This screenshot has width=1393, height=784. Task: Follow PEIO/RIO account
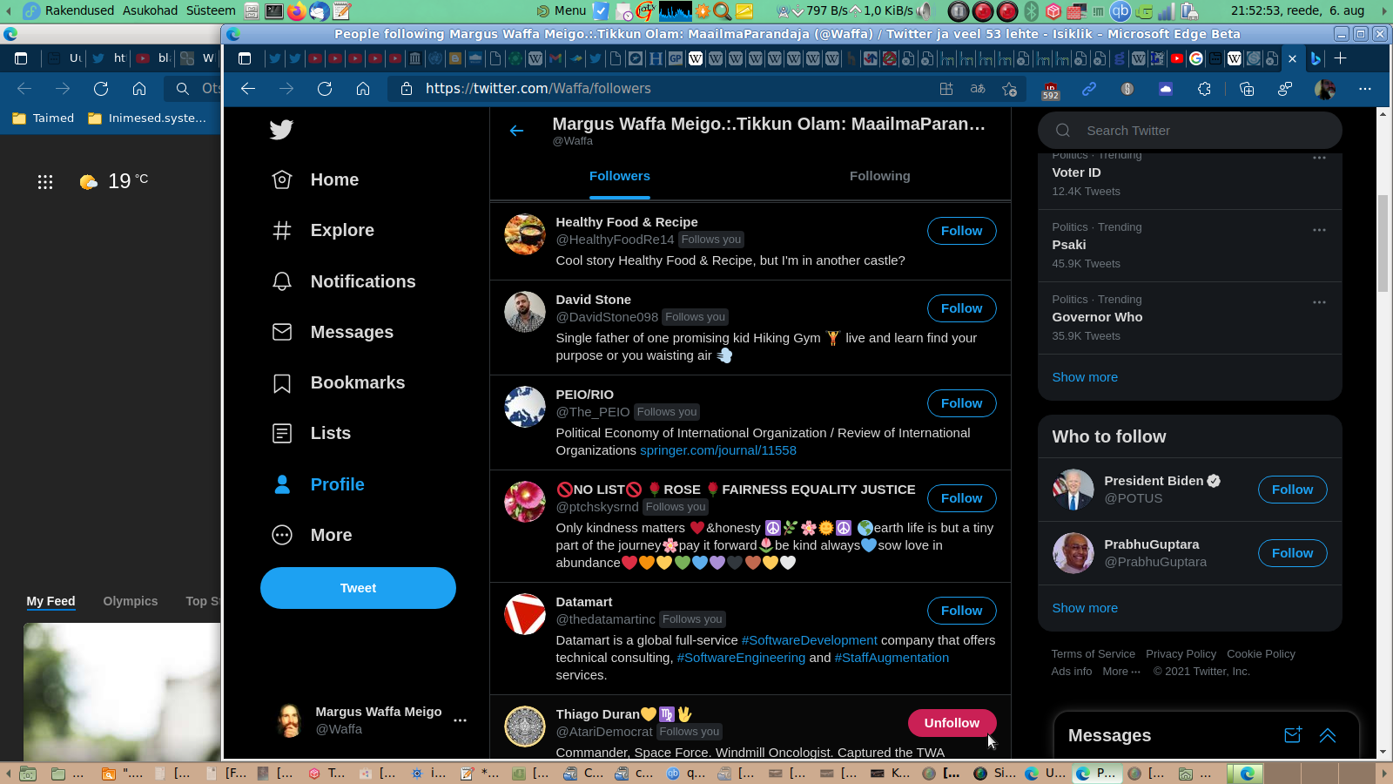coord(961,403)
